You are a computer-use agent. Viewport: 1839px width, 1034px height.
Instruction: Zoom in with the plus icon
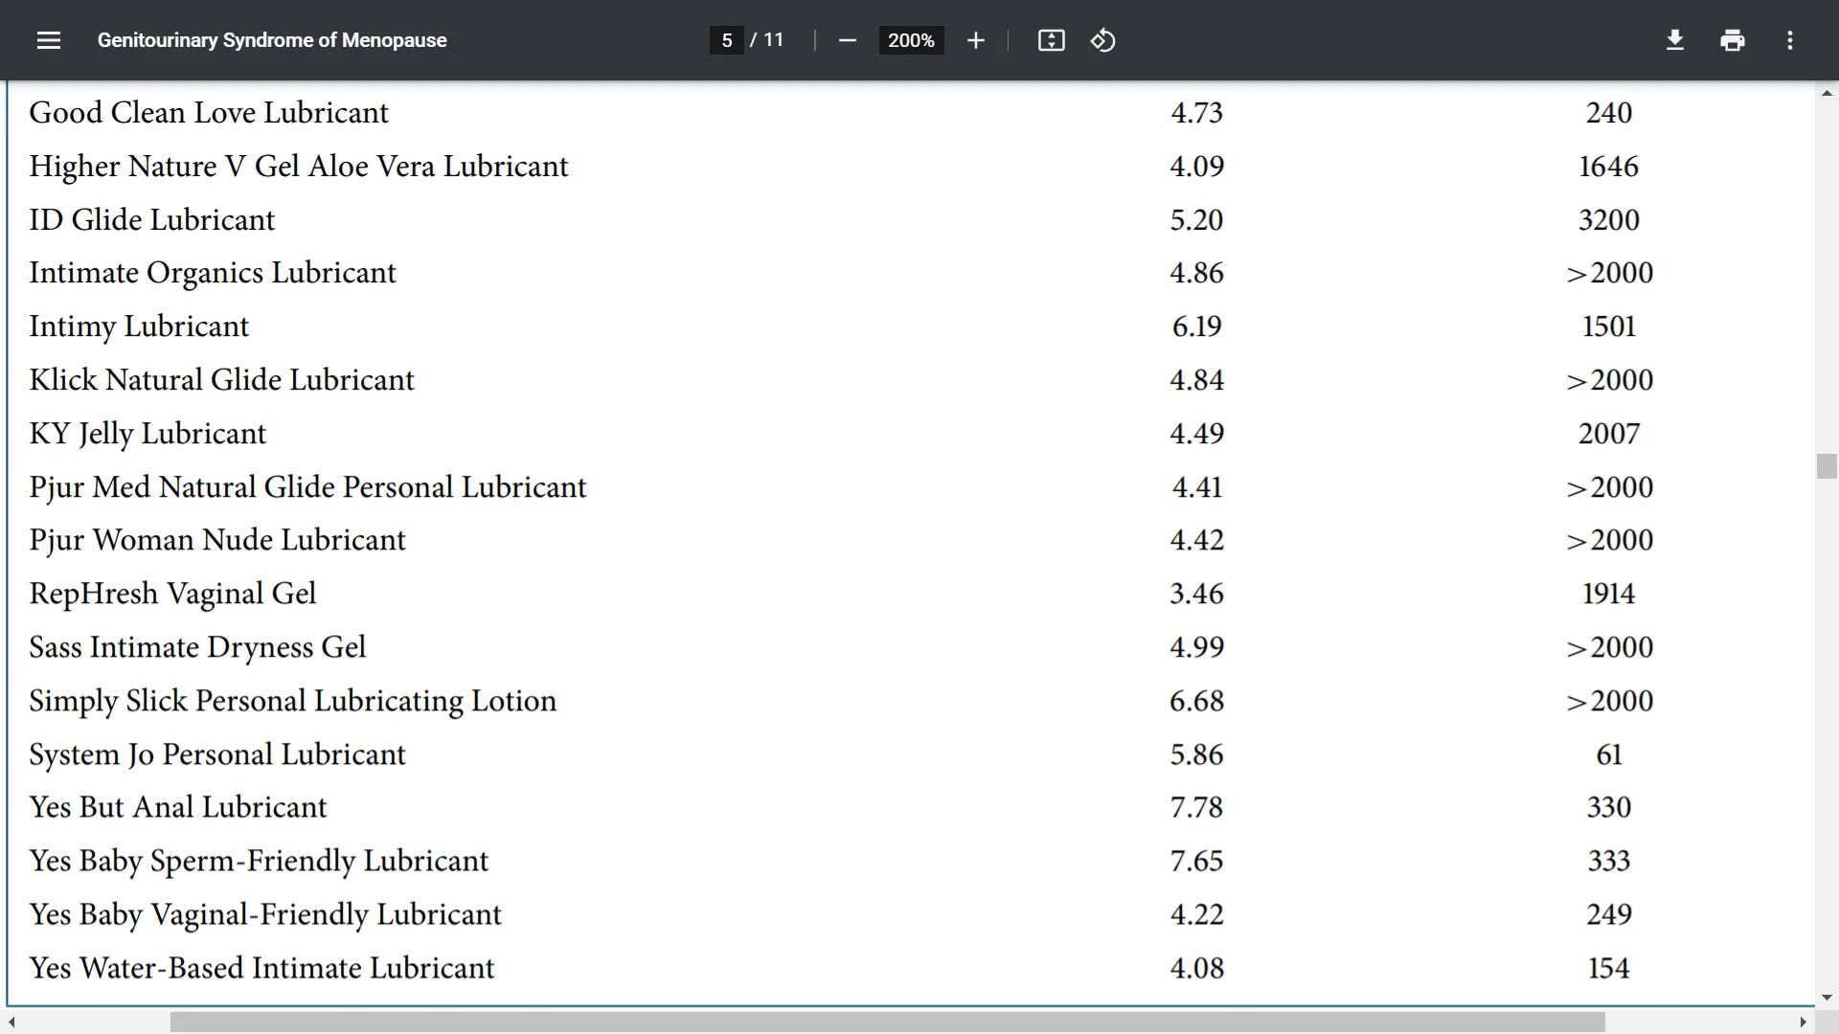[x=975, y=40]
